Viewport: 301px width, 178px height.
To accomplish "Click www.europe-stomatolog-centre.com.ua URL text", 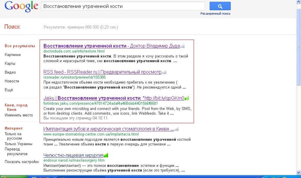I will tap(91, 134).
